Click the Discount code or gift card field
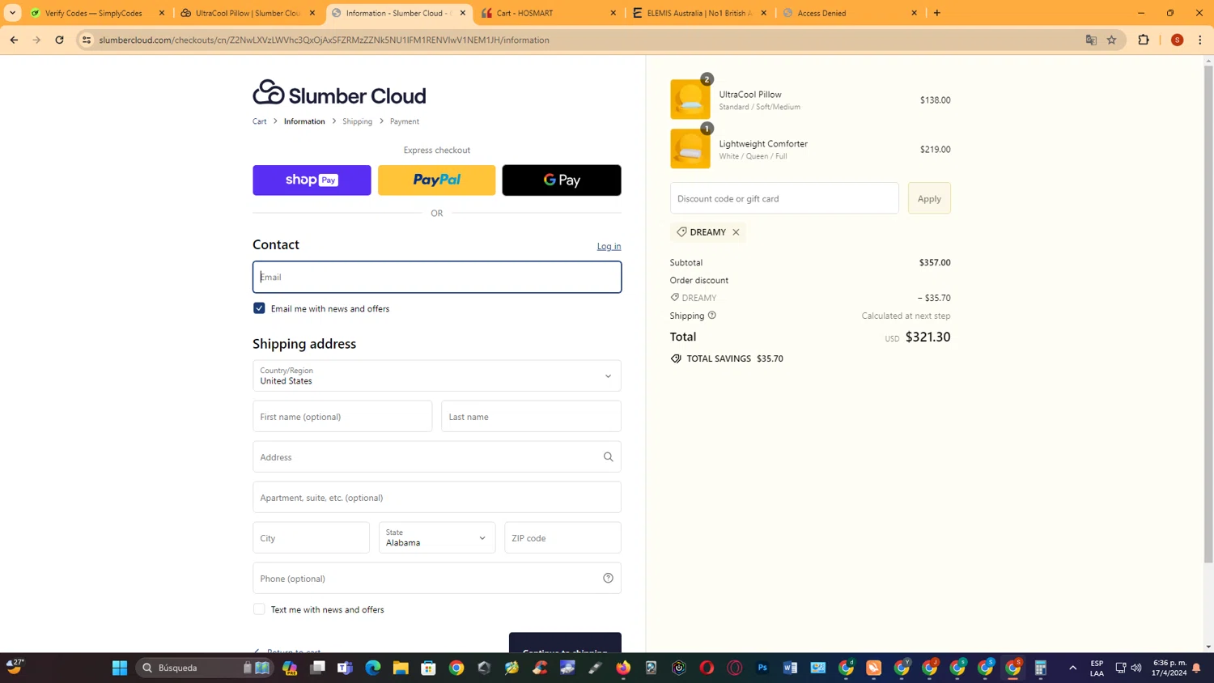1214x683 pixels. (x=784, y=198)
